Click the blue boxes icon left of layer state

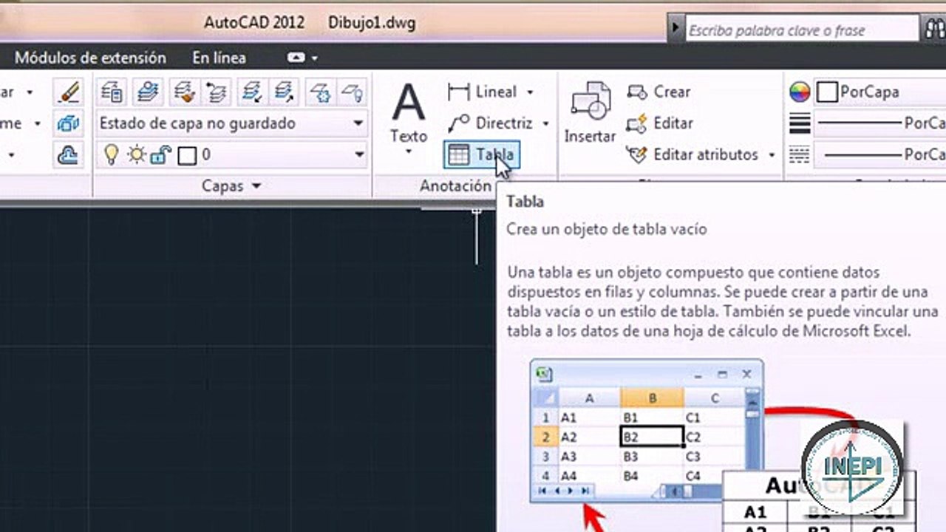tap(68, 123)
